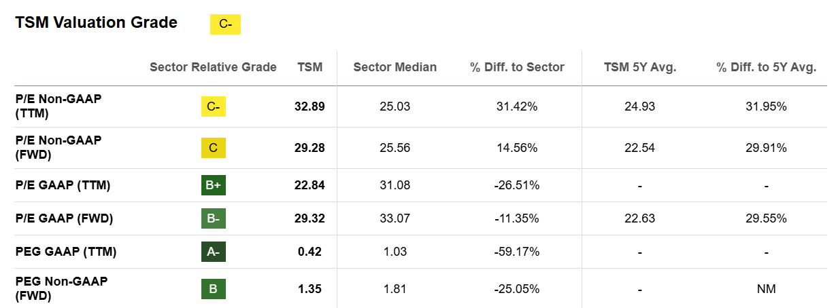Viewport: 836px width, 308px height.
Task: Click the B+ grade badge for P/E GAAP (TTM)
Action: coord(213,185)
